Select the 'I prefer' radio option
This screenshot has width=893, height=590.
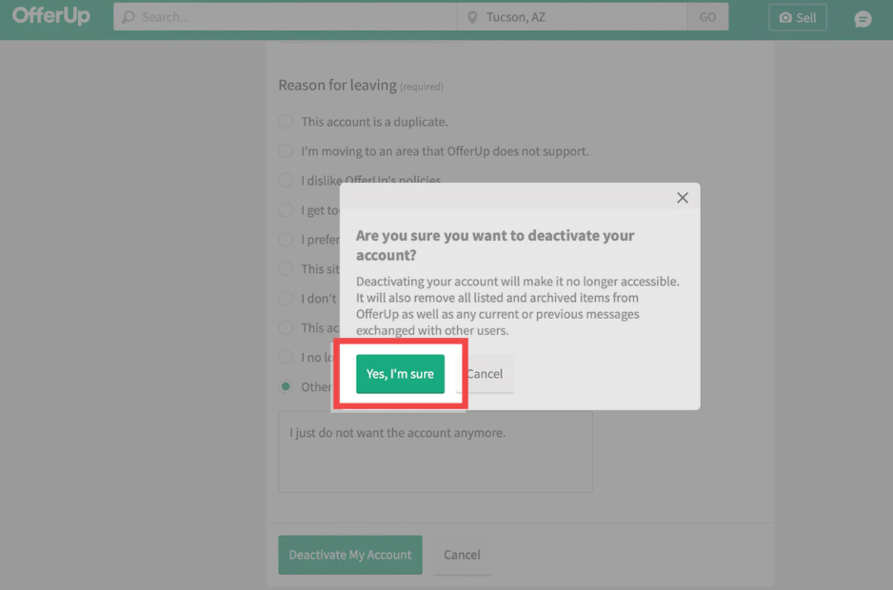286,239
